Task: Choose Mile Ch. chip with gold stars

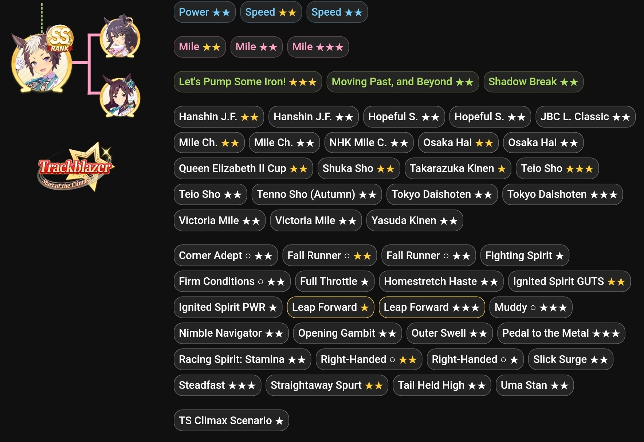Action: tap(209, 142)
